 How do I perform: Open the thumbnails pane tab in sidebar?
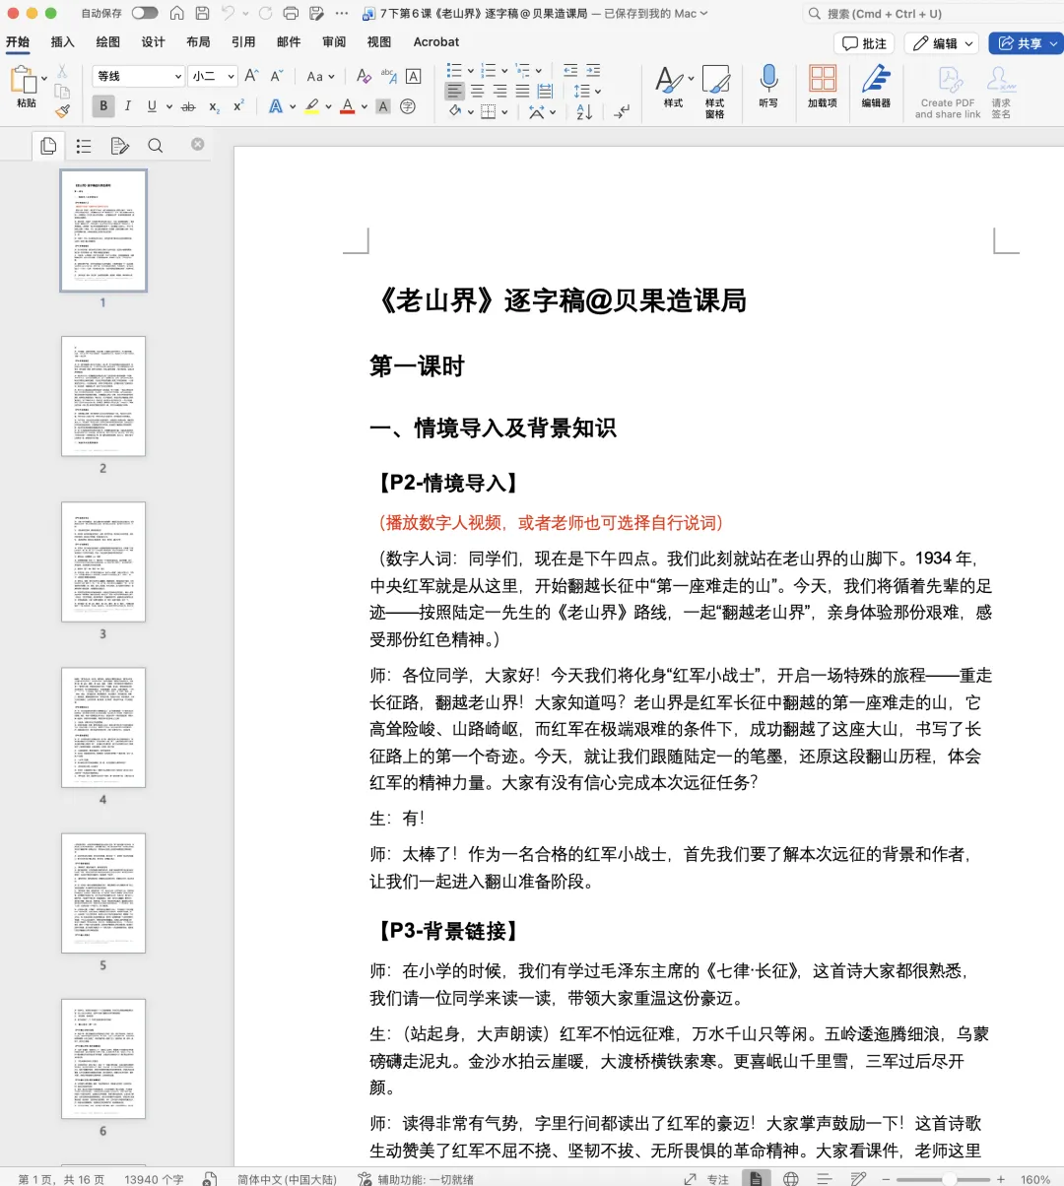(48, 146)
